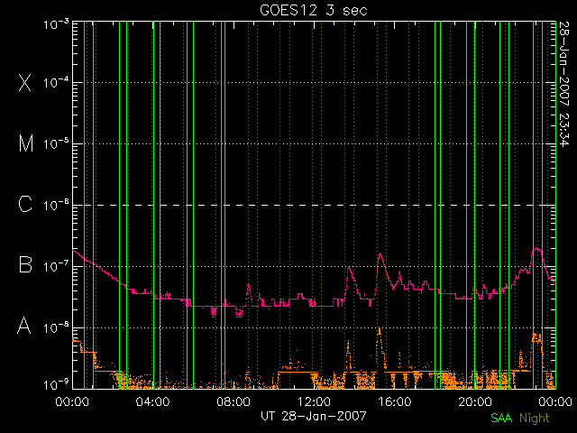Select the B flare class label

click(25, 264)
